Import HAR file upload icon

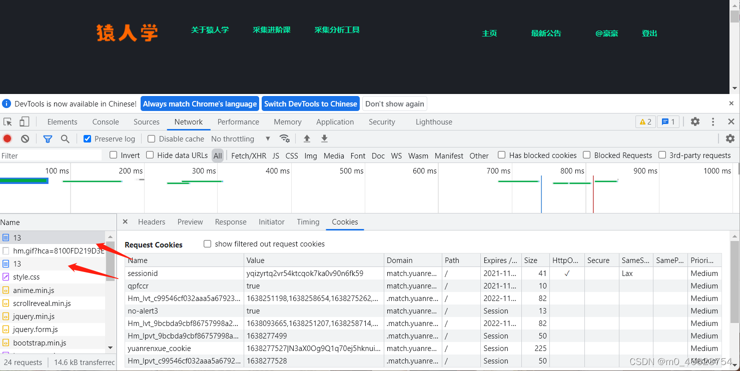point(307,138)
